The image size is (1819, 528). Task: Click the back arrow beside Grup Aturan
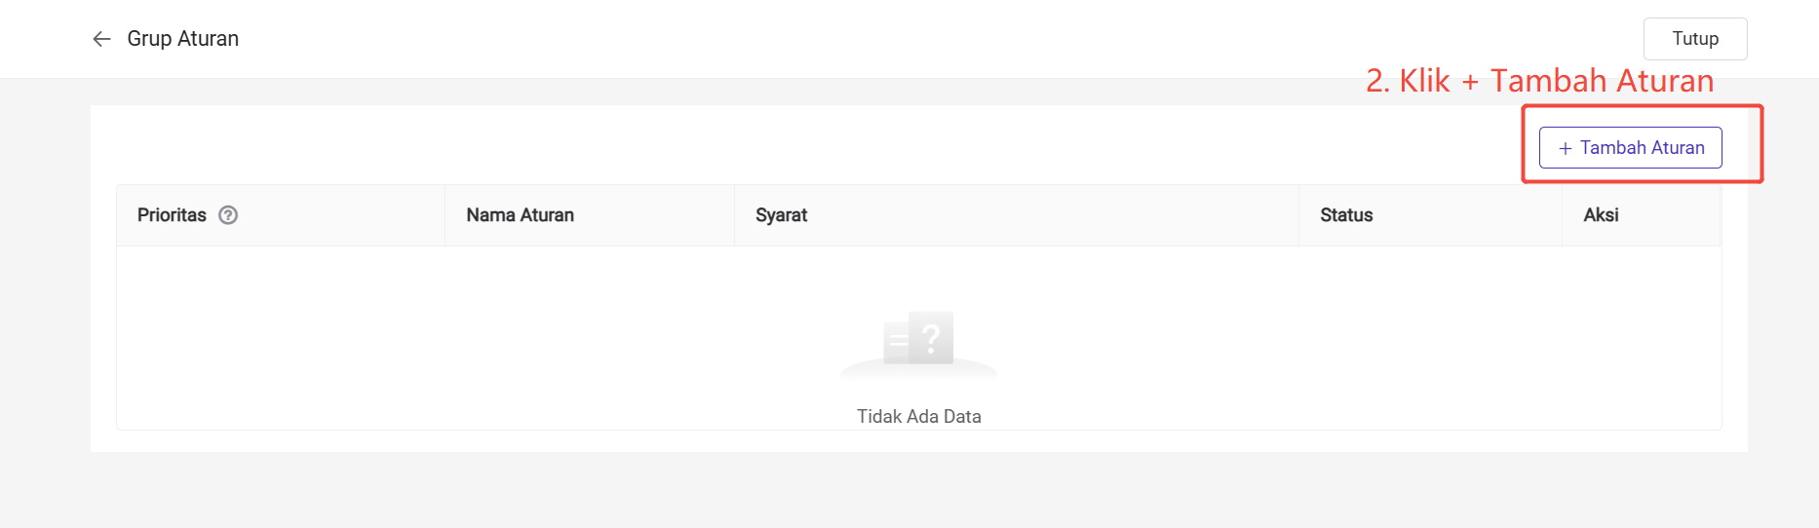coord(101,39)
